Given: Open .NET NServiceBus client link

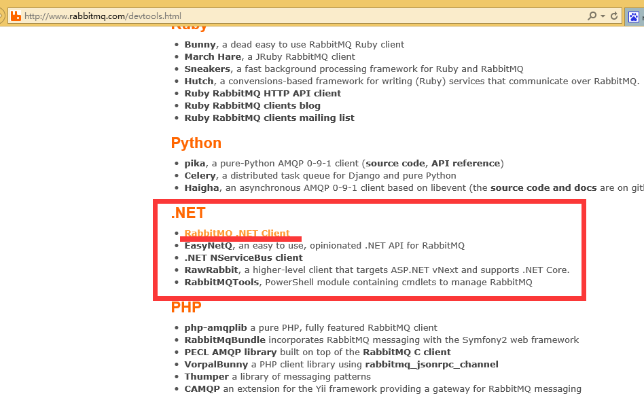Looking at the screenshot, I should (x=243, y=258).
